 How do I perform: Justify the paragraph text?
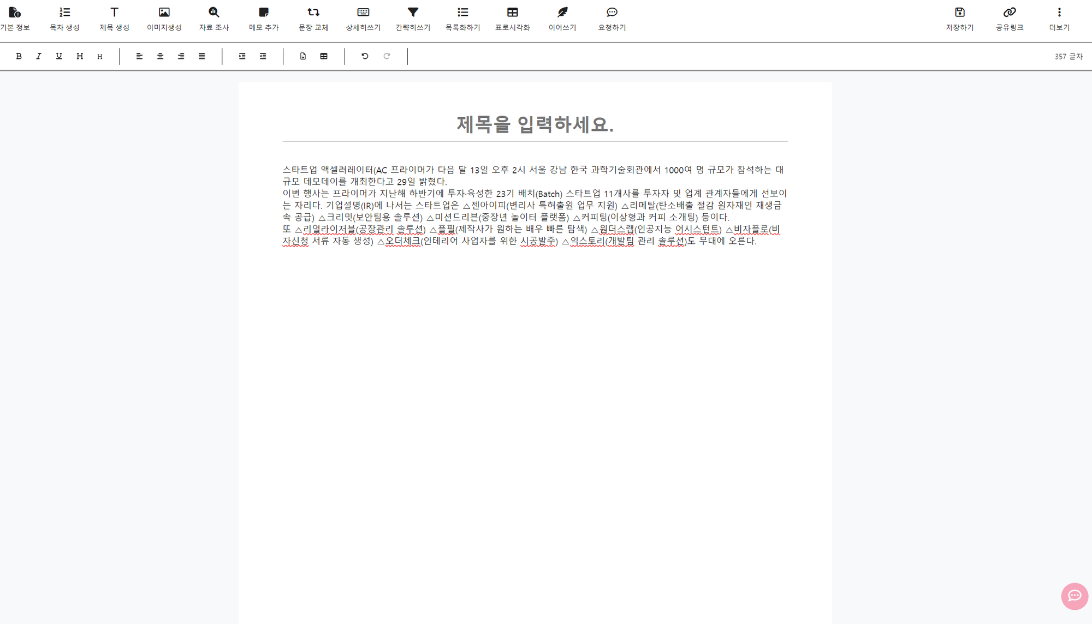point(201,56)
